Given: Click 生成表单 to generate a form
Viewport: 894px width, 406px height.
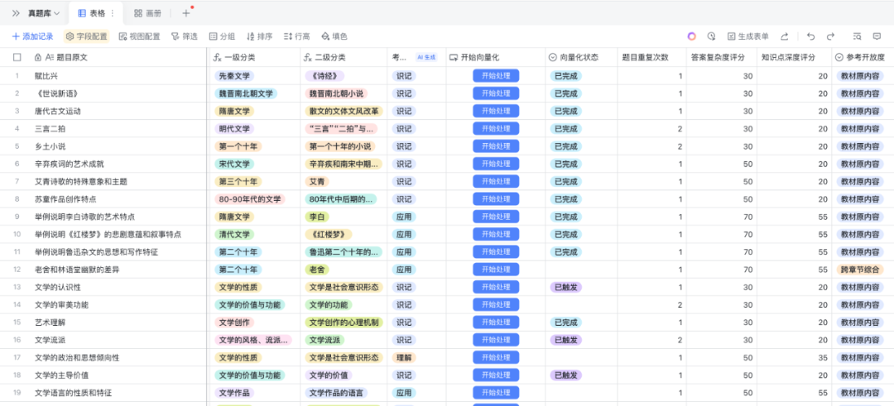Looking at the screenshot, I should click(x=747, y=36).
